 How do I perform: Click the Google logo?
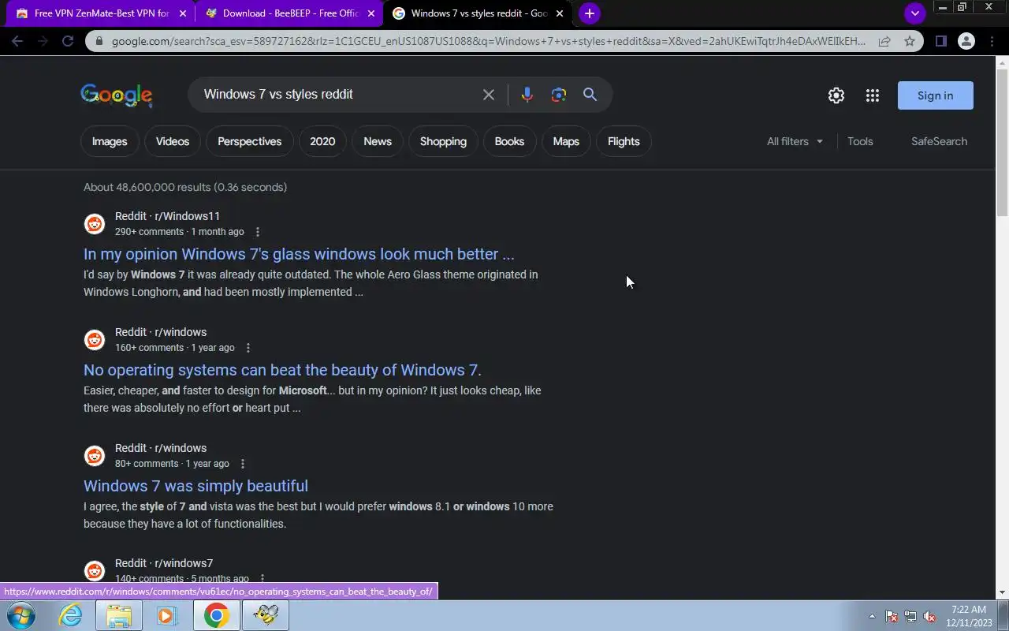click(x=116, y=95)
